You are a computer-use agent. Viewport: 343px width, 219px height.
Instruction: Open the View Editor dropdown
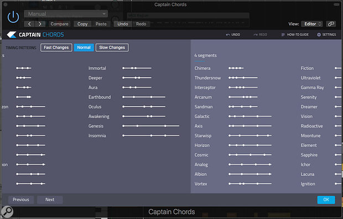pyautogui.click(x=312, y=24)
